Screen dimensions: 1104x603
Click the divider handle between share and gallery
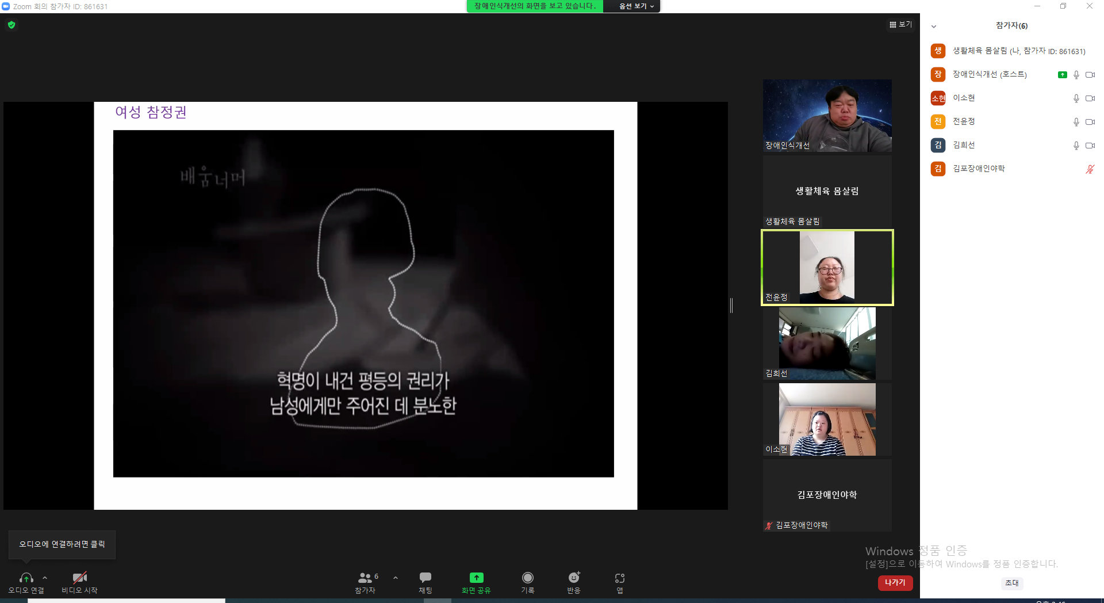[731, 306]
